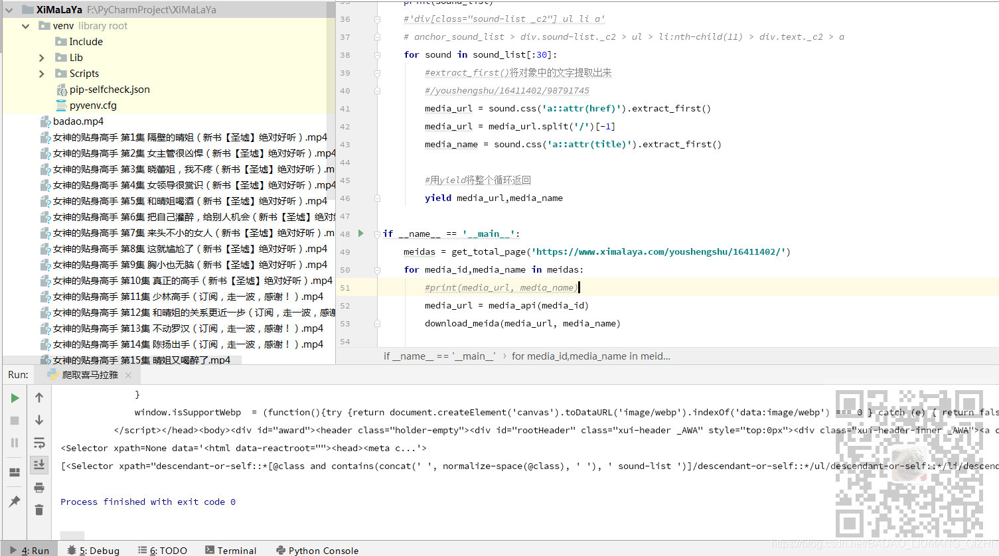Image resolution: width=999 pixels, height=556 pixels.
Task: Select 第2集 女主管很凶悍 mp4 file
Action: pos(194,153)
